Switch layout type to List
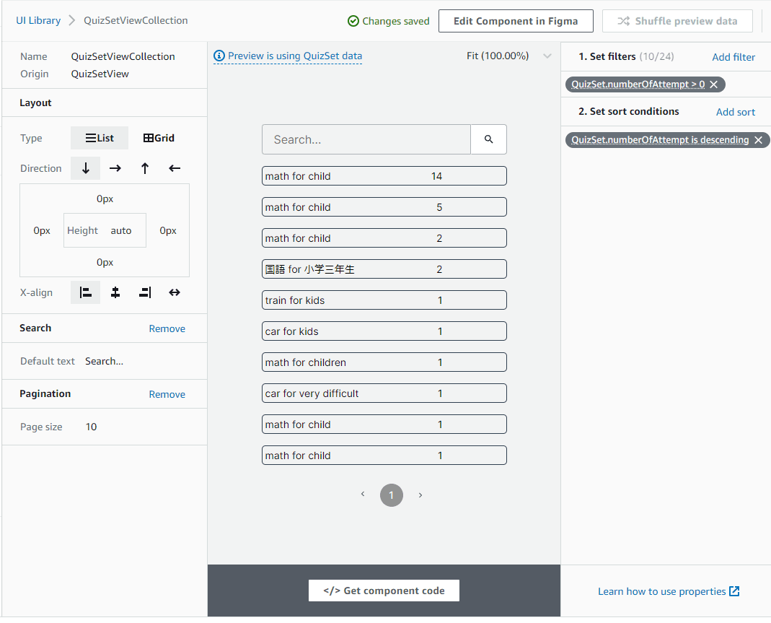Screen dimensions: 771x623 [x=100, y=138]
